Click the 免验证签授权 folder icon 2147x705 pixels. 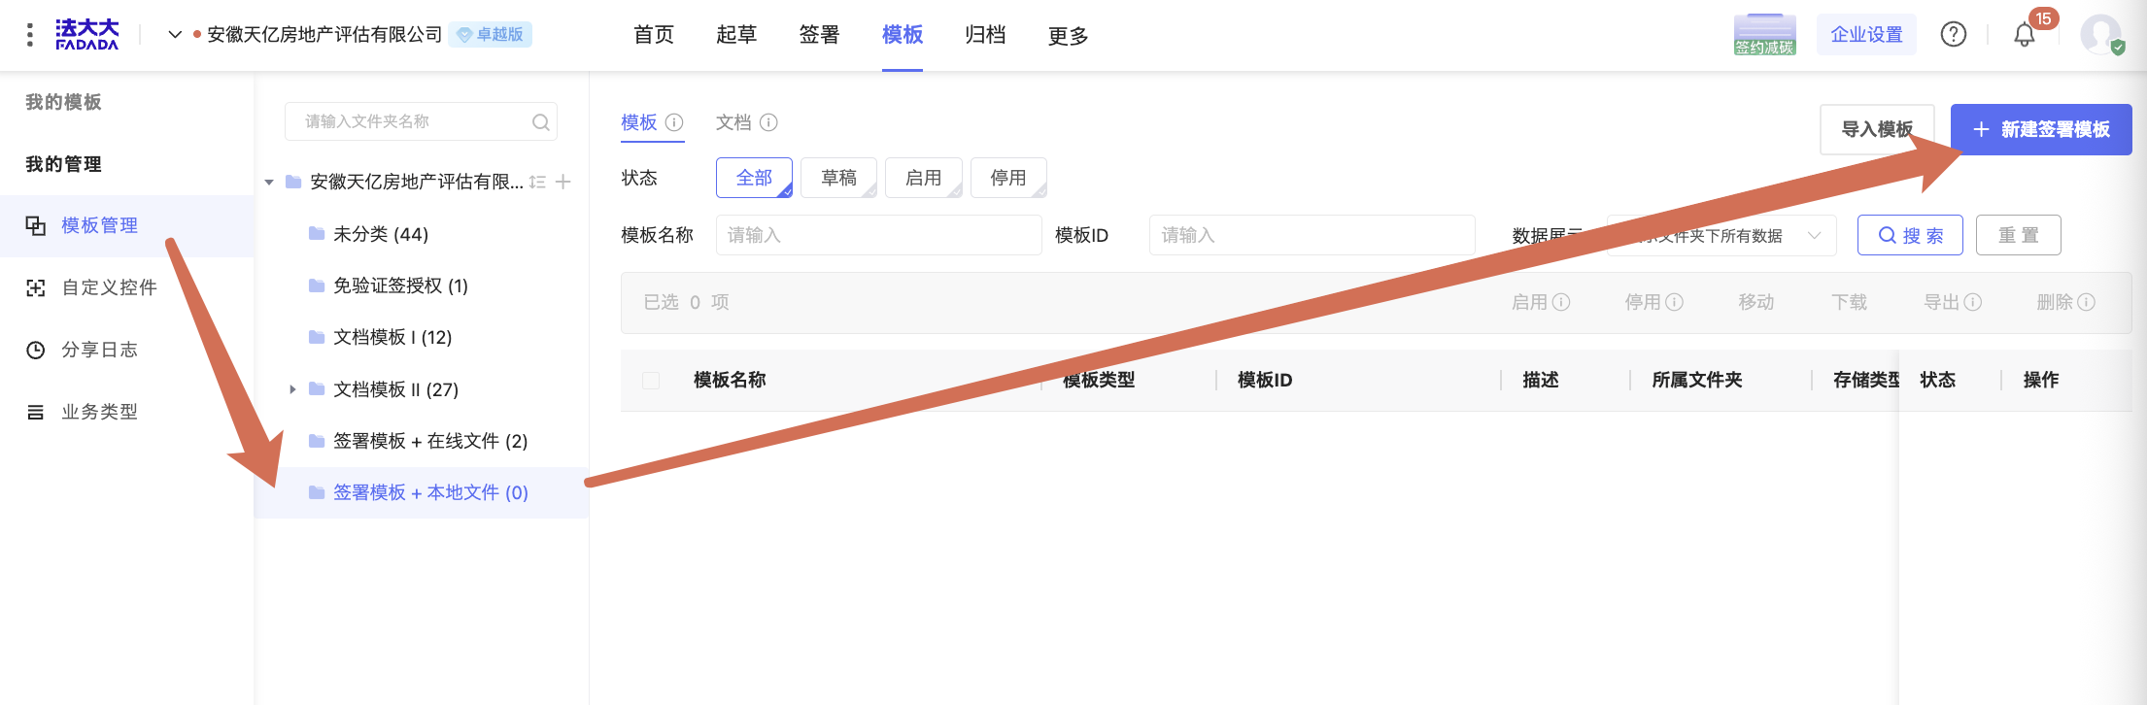(317, 285)
